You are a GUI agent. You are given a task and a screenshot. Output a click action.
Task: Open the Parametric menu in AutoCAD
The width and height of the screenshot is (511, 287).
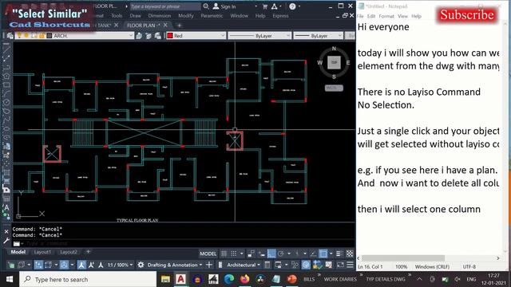click(x=212, y=16)
